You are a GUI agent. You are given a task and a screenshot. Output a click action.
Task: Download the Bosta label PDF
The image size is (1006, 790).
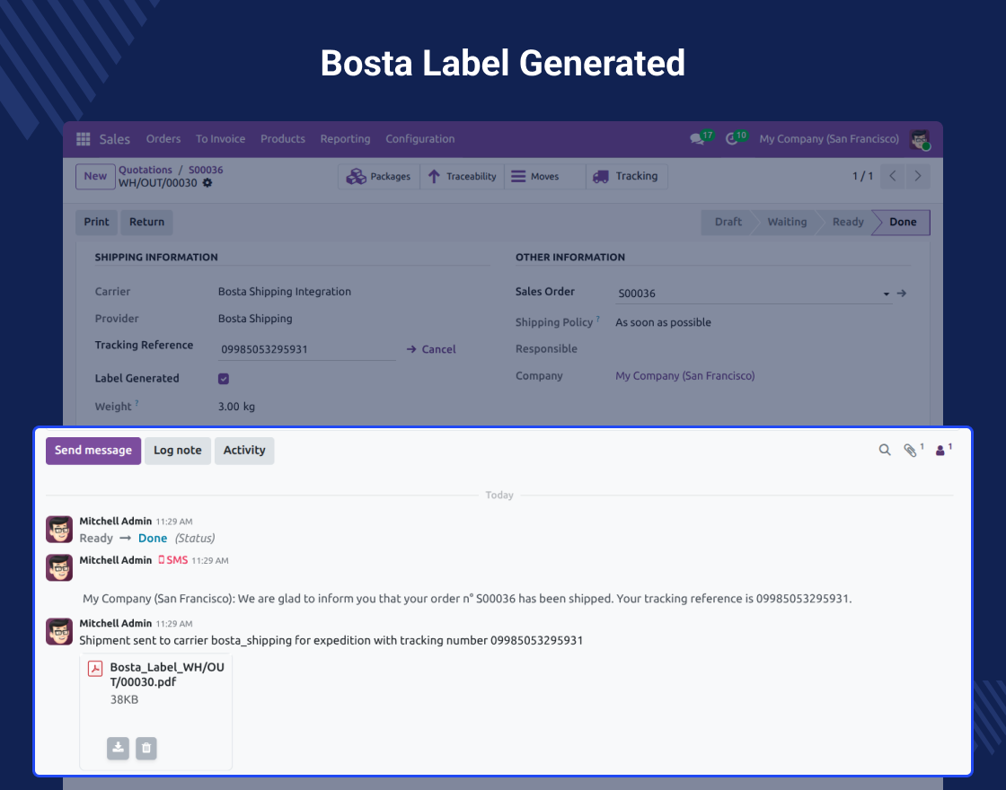click(x=118, y=749)
